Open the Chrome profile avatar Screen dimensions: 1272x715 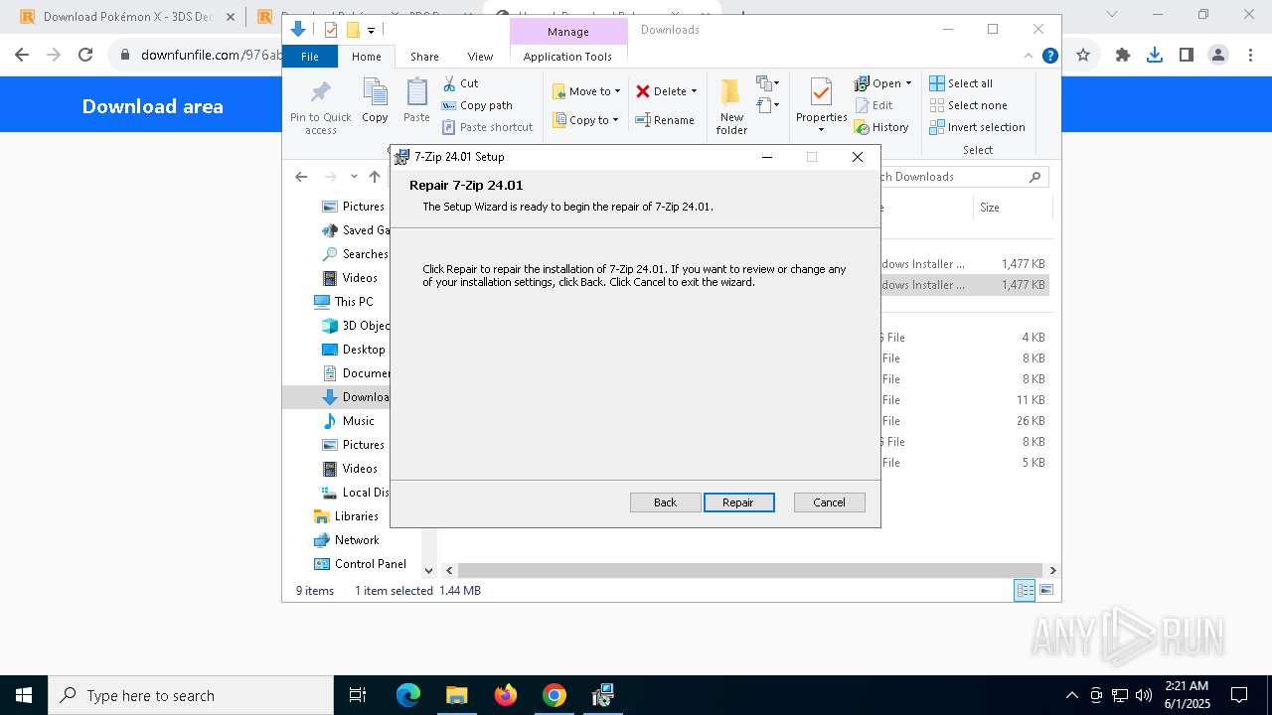(1218, 56)
